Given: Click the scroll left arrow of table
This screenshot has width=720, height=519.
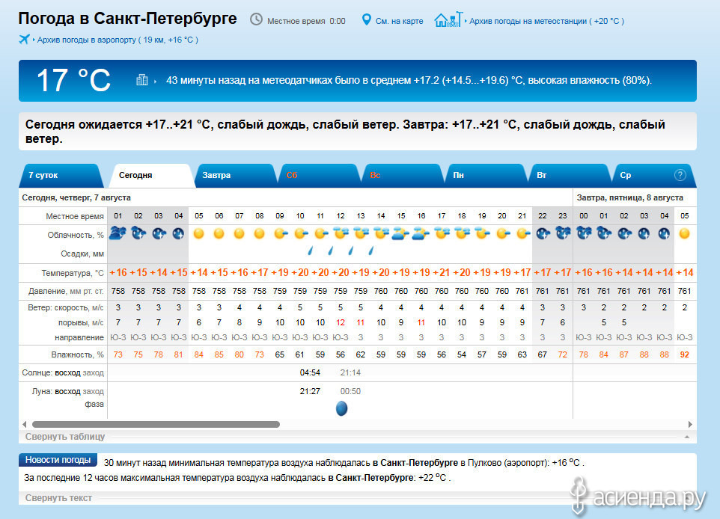Looking at the screenshot, I should coord(25,425).
